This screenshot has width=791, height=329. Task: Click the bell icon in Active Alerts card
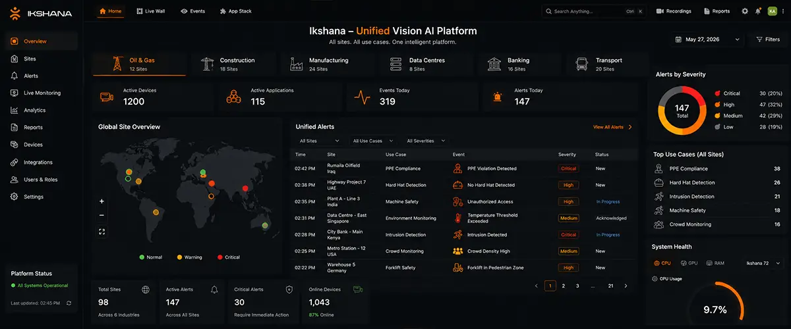214,289
